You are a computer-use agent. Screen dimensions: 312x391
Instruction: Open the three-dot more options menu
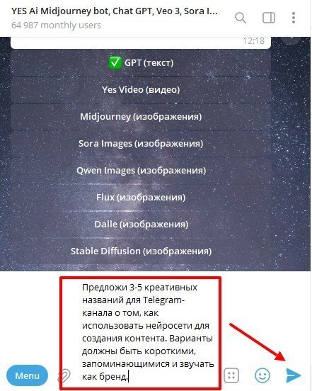(294, 18)
